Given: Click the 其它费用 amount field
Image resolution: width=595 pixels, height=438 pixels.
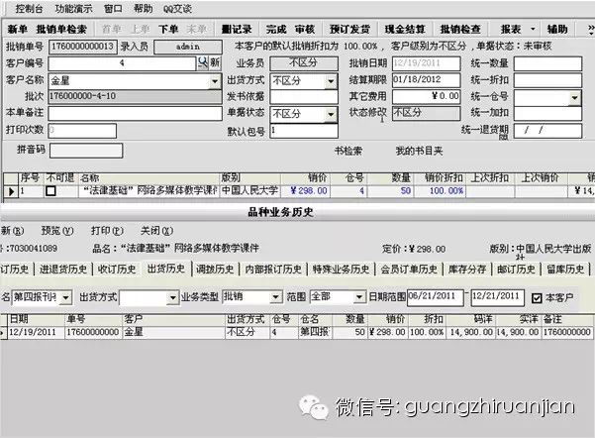Looking at the screenshot, I should [426, 96].
